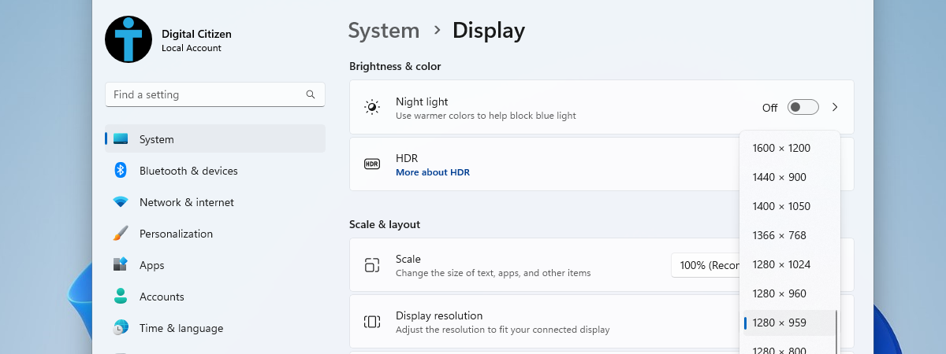Choose 1366 × 768 from resolution list
Viewport: 946px width, 354px height.
click(779, 235)
